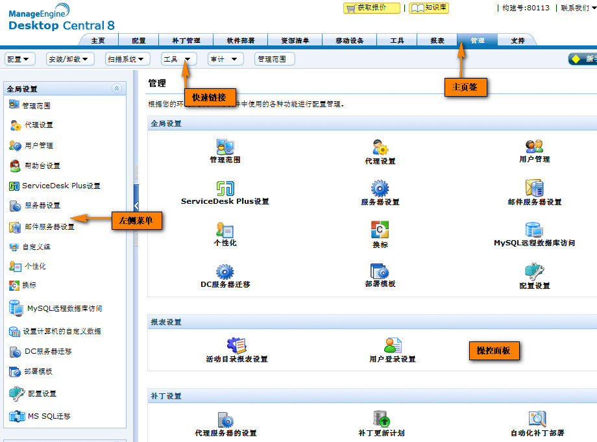
Task: Expand the 审计 dropdown
Action: [x=224, y=58]
